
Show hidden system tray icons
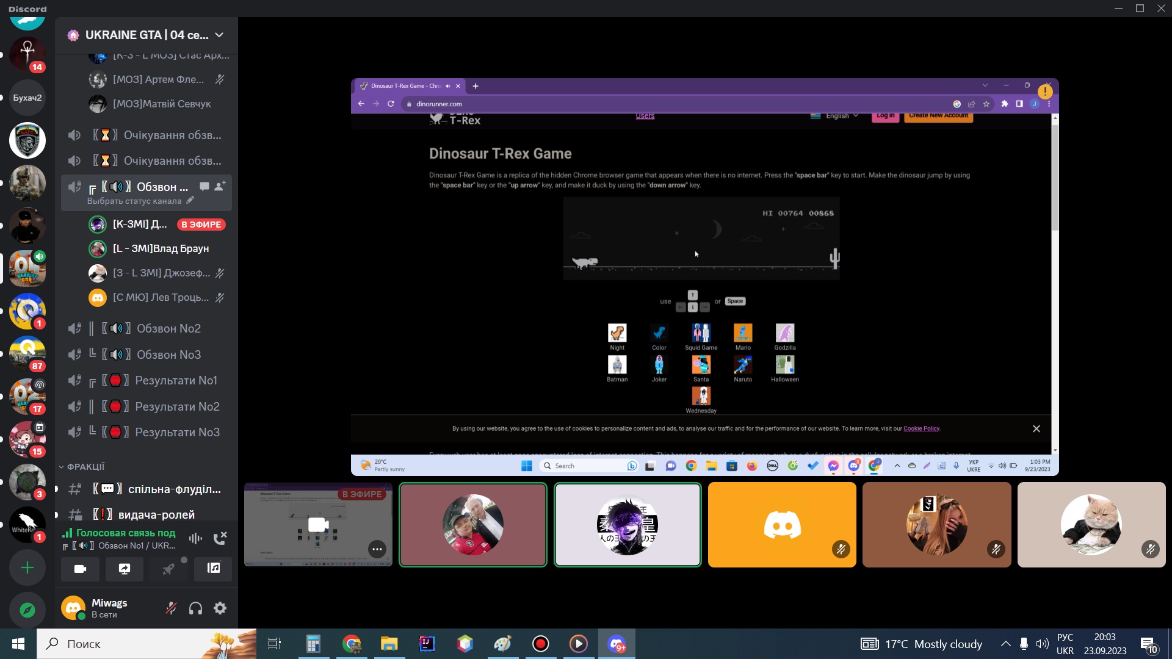1005,644
